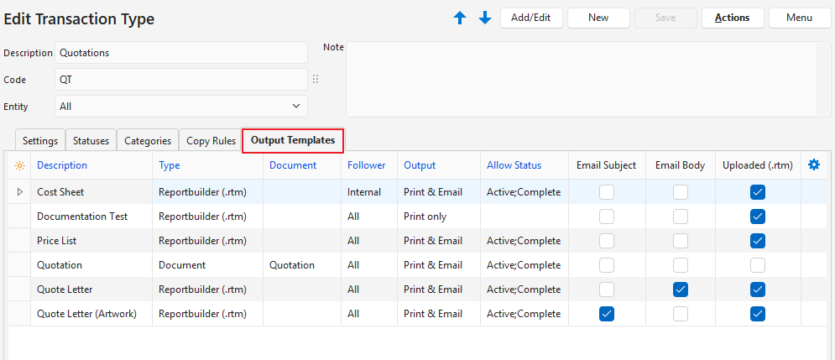This screenshot has width=835, height=360.
Task: Sort by the Allow Status column header
Action: pos(514,165)
